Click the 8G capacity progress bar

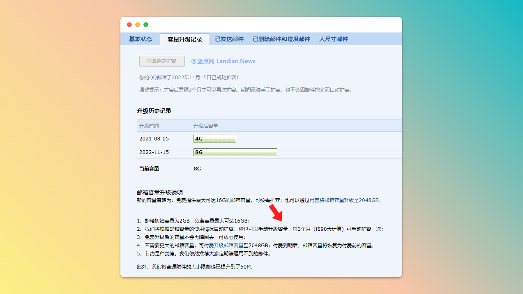click(235, 152)
